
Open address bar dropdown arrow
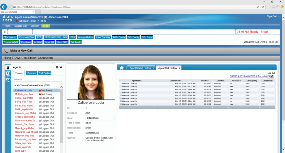(x=260, y=7)
